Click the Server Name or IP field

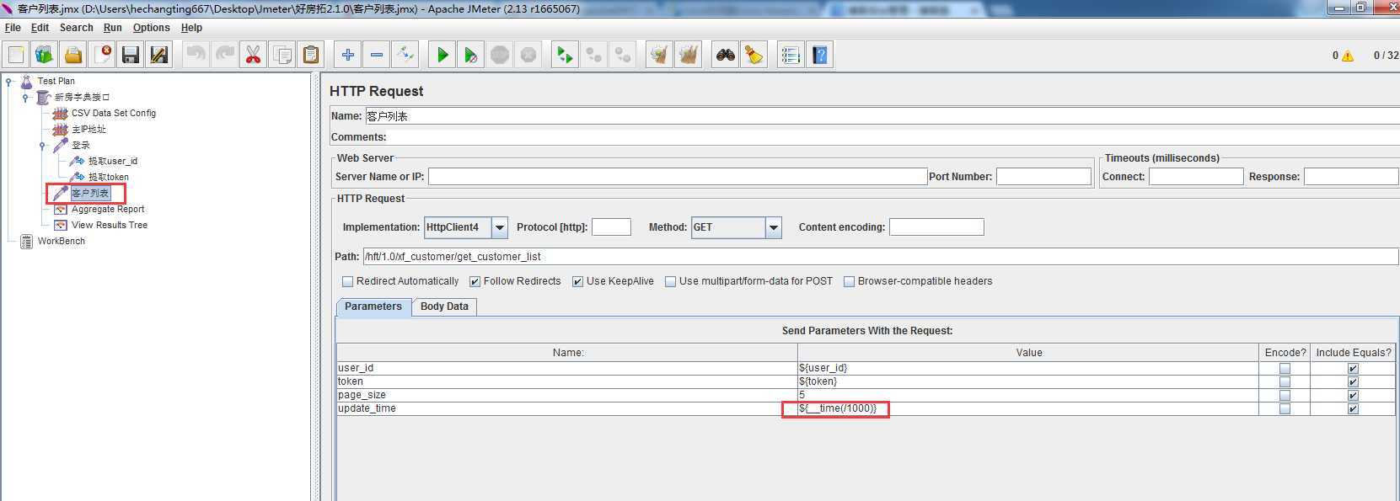(x=678, y=177)
